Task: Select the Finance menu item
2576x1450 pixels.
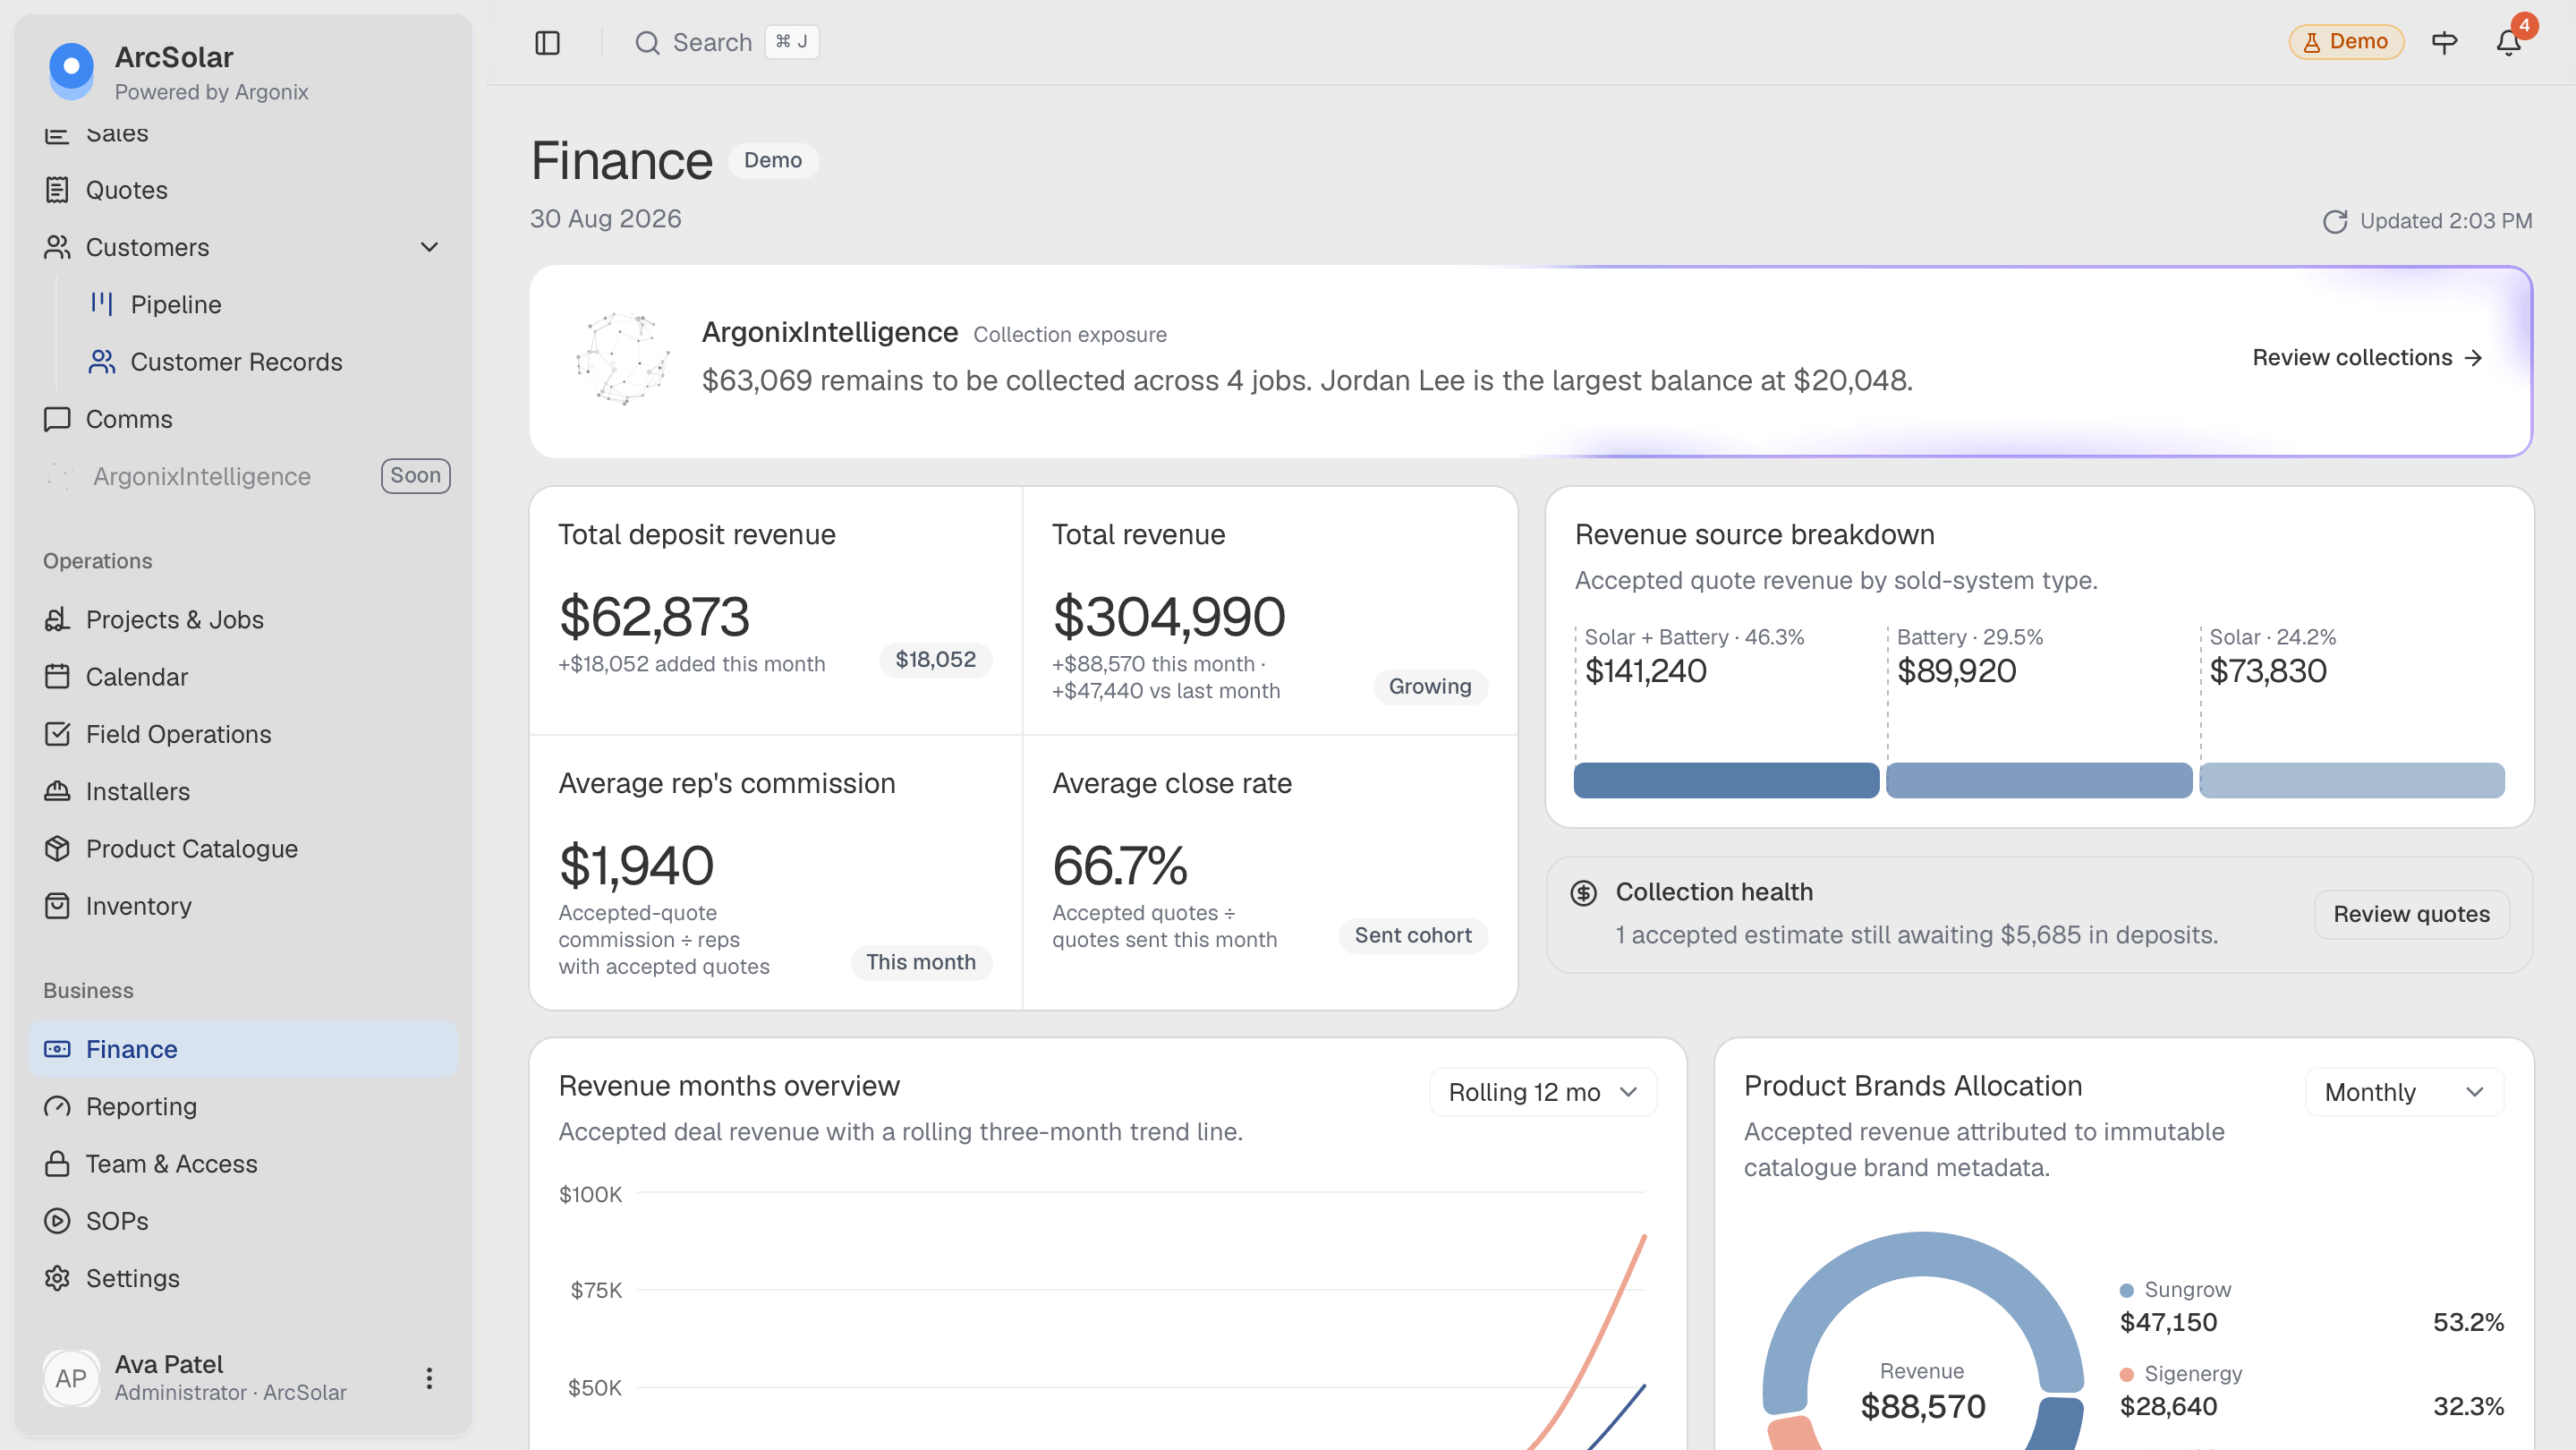Action: click(x=243, y=1049)
